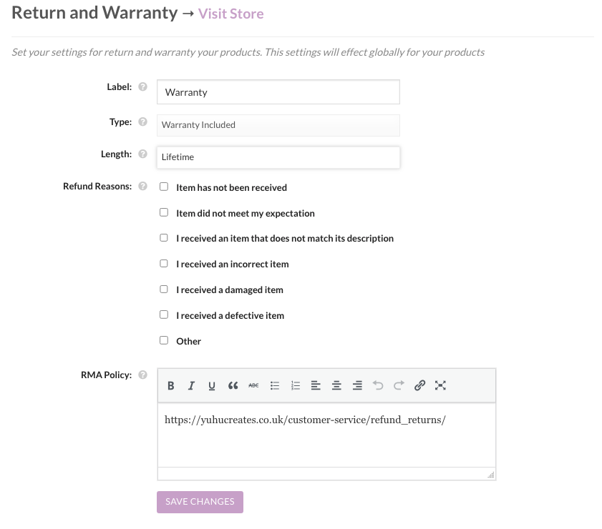The image size is (602, 529).
Task: Toggle bold formatting in RMA Policy editor
Action: (x=171, y=385)
